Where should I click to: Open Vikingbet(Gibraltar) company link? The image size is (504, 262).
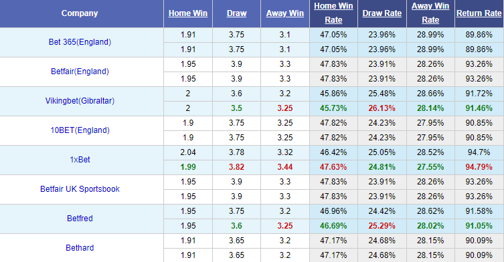pos(80,101)
